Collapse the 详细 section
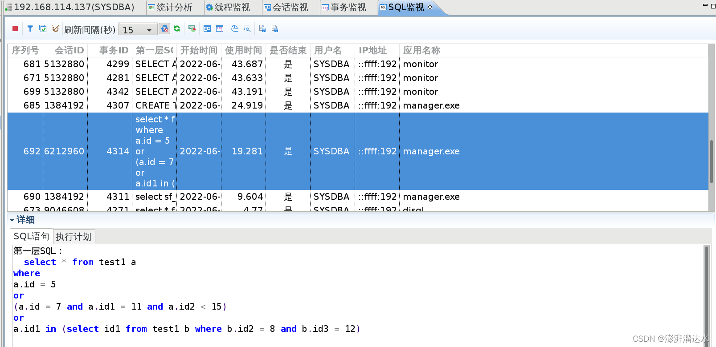Viewport: 716px width, 347px height. (x=12, y=220)
